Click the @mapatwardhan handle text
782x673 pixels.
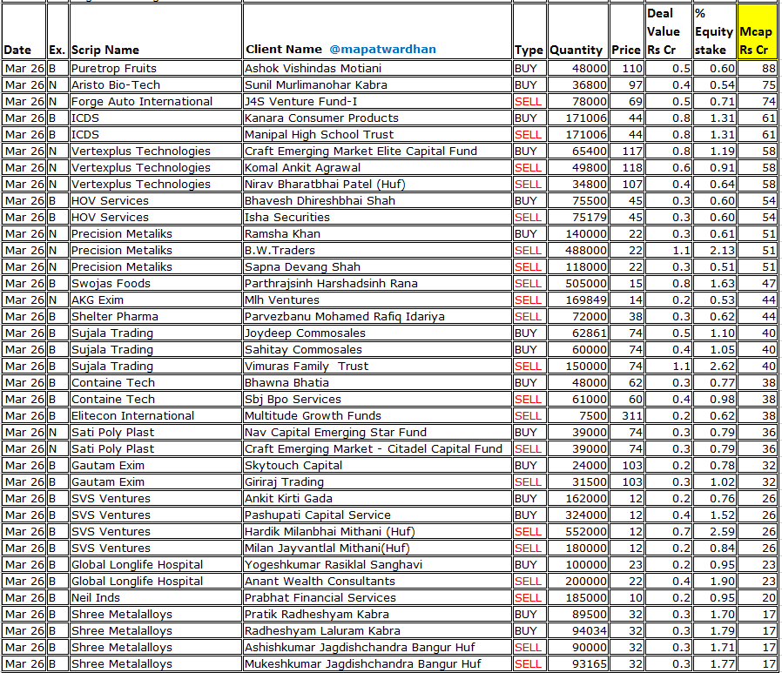pos(382,50)
